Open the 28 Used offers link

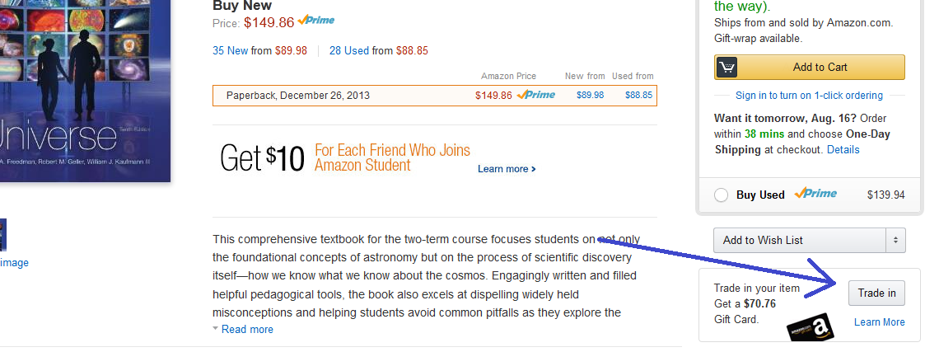[348, 50]
